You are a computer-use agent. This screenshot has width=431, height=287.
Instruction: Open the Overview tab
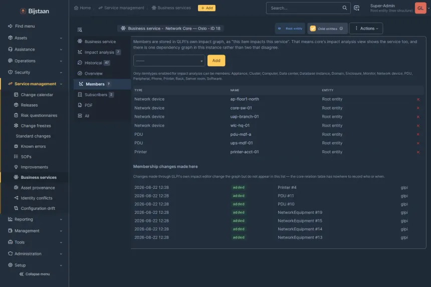(x=102, y=74)
